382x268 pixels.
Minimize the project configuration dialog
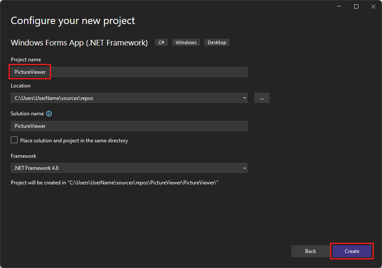click(x=339, y=6)
